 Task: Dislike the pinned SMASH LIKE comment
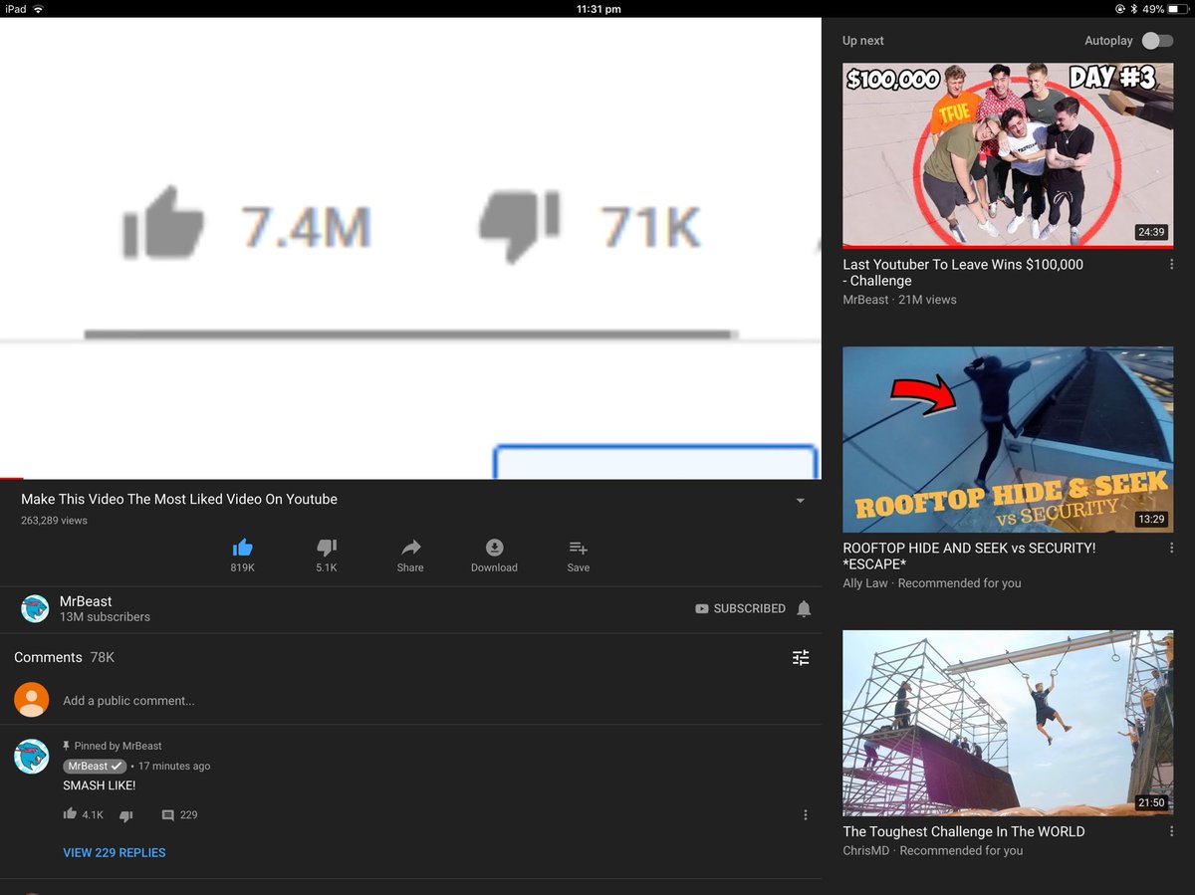pyautogui.click(x=126, y=815)
